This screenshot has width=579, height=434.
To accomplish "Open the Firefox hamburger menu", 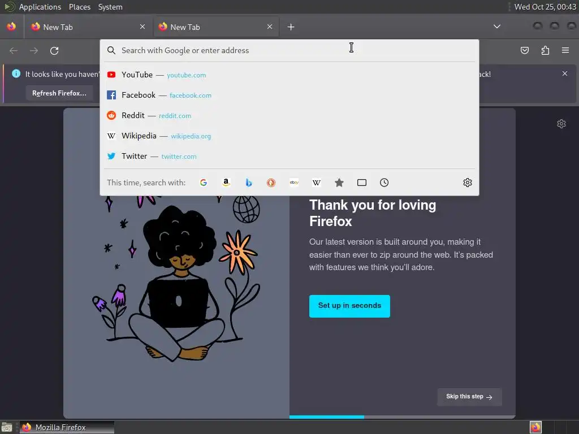I will click(x=565, y=50).
